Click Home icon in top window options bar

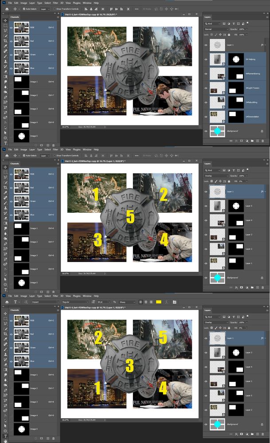point(7,9)
